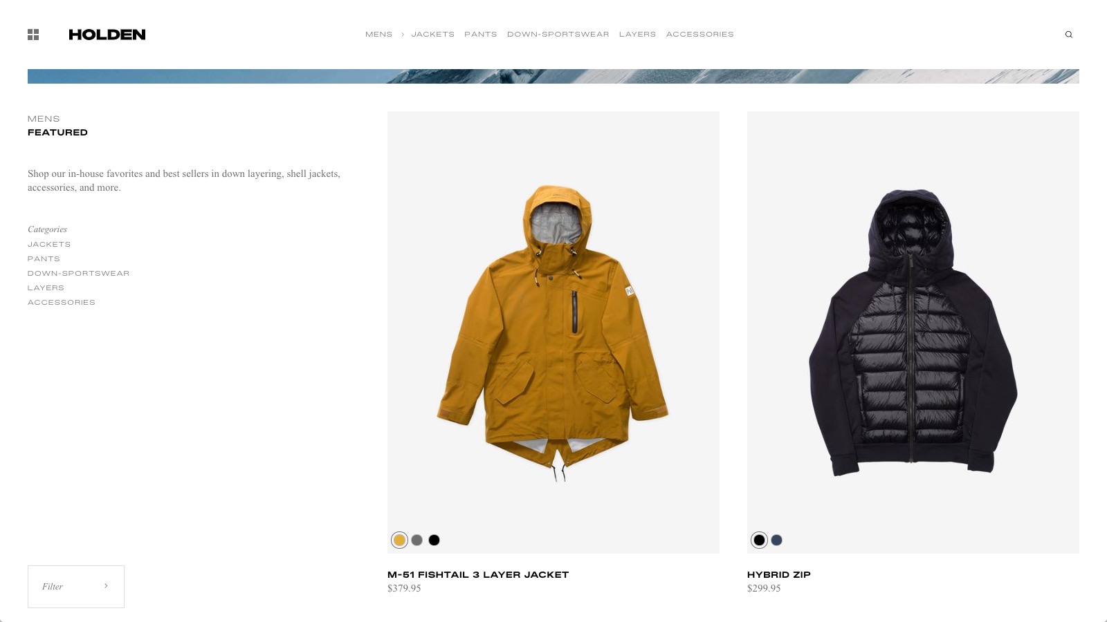The image size is (1107, 622).
Task: Open ACCESSORIES in the top navigation
Action: pos(700,35)
